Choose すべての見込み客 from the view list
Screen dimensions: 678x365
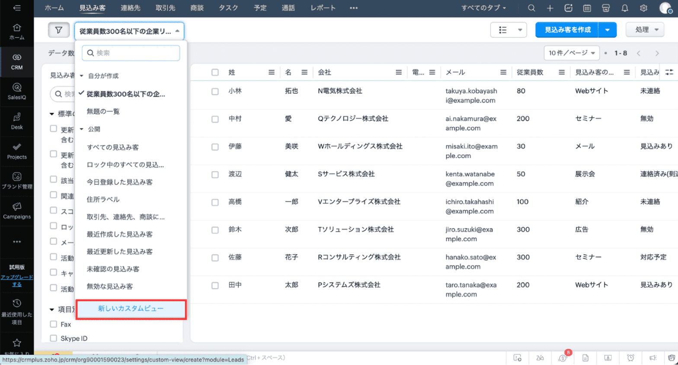click(x=113, y=147)
